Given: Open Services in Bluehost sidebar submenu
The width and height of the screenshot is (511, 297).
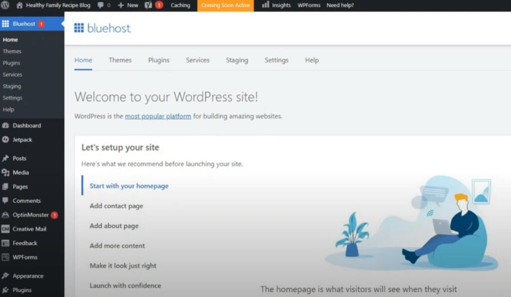Looking at the screenshot, I should coord(12,74).
